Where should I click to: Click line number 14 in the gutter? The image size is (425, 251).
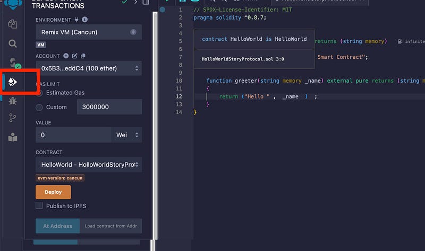pyautogui.click(x=179, y=112)
